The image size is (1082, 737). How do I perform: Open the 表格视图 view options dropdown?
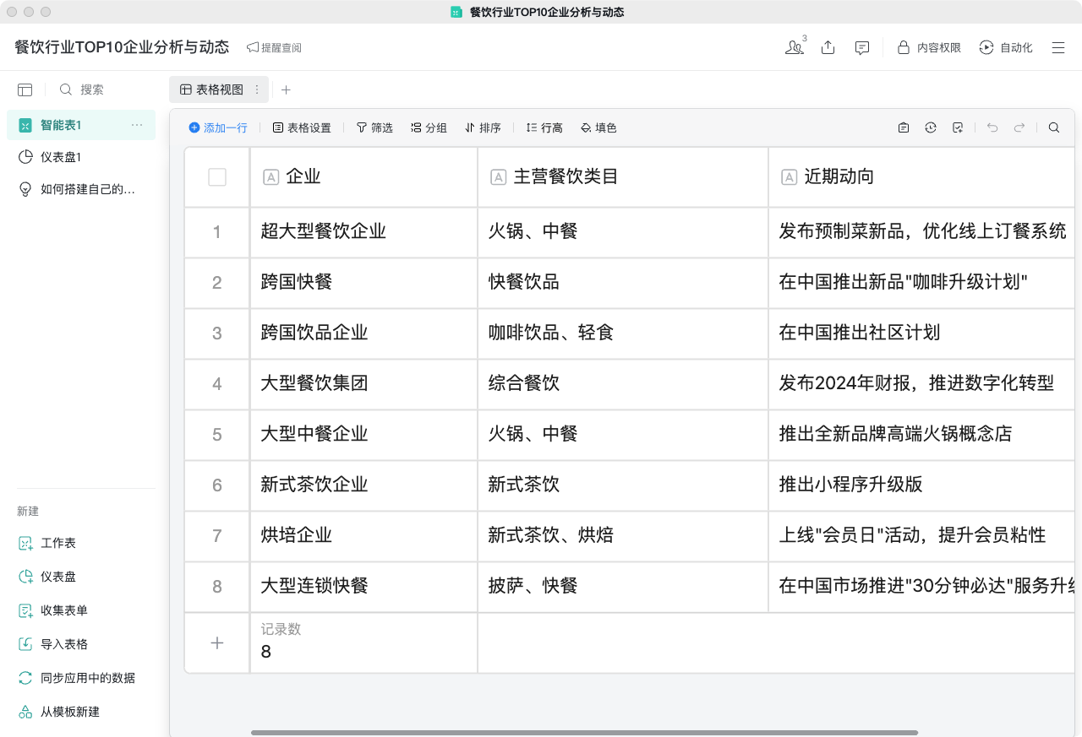[256, 89]
